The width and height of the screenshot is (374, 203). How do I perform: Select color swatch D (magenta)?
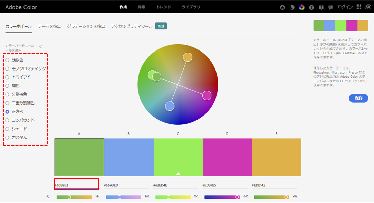(x=227, y=157)
